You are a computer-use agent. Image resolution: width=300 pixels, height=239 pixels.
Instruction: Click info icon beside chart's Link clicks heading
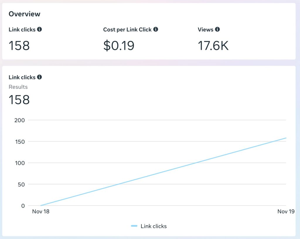(40, 77)
